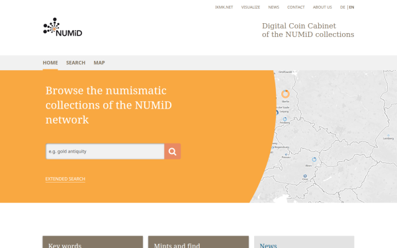Open the Mints and find panel
Image resolution: width=397 pixels, height=248 pixels.
(198, 242)
